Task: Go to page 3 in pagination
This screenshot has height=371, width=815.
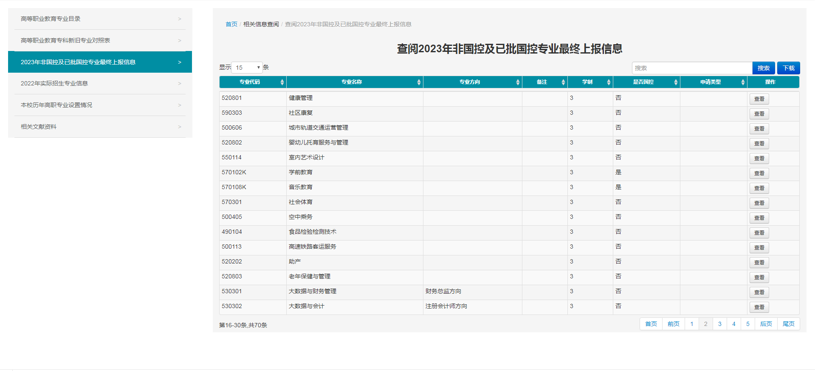Action: click(719, 324)
